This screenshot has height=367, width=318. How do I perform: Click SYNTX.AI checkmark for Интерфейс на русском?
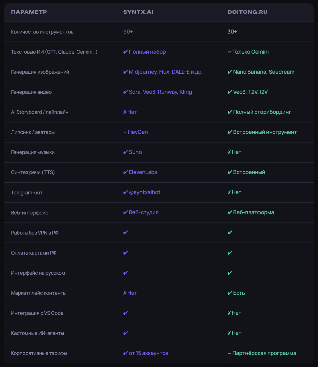coord(125,273)
